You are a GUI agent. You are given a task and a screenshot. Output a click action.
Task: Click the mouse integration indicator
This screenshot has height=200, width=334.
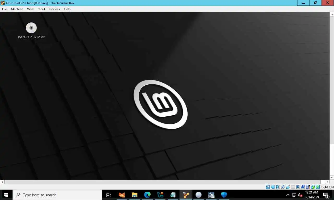click(313, 187)
